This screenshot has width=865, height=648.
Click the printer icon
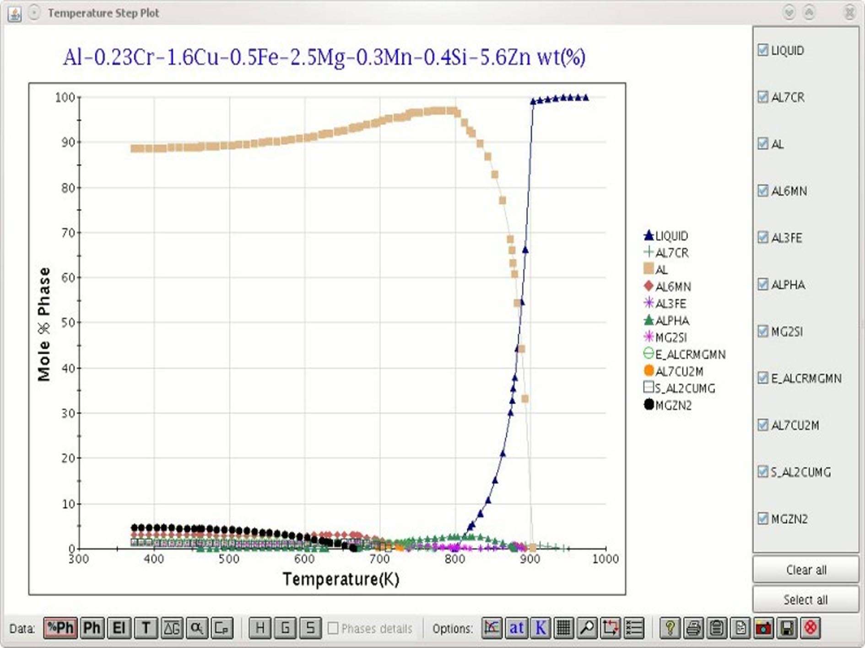[x=693, y=628]
